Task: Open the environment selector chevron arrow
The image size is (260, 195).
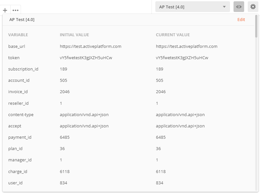Action: [x=224, y=6]
